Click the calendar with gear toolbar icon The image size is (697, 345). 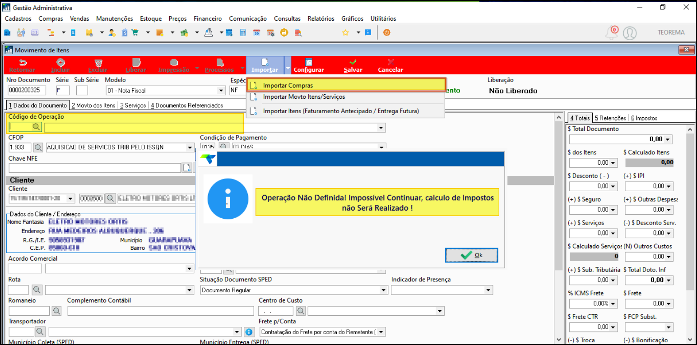pos(270,32)
